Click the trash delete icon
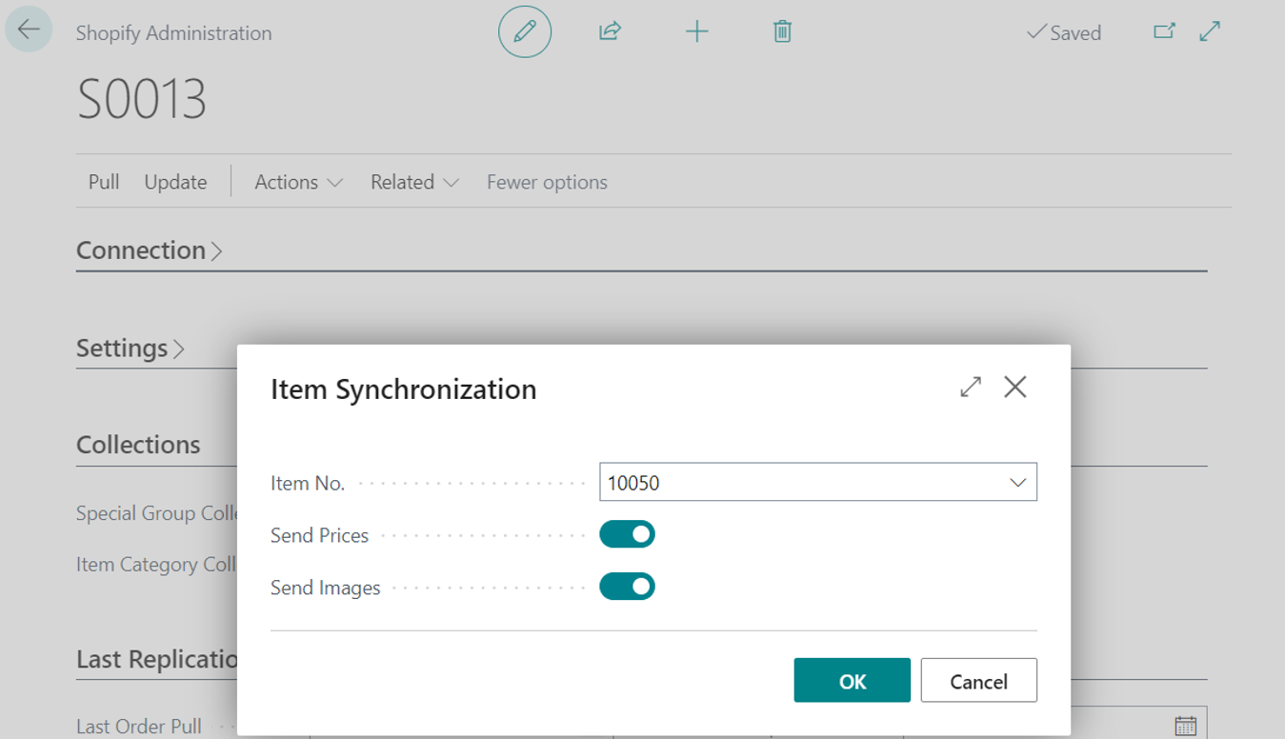 click(x=782, y=31)
